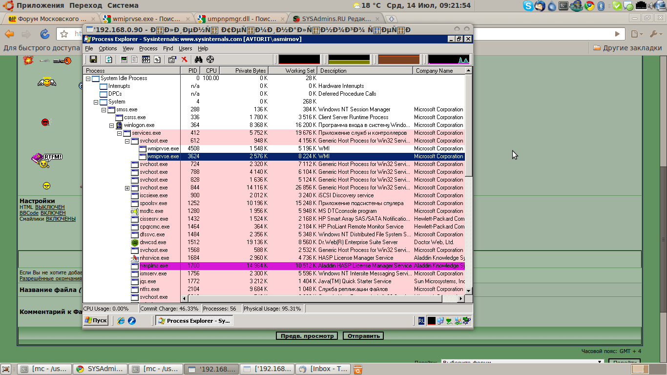Click the Inbox Thunderbird taskbar item
Image resolution: width=667 pixels, height=375 pixels.
pyautogui.click(x=324, y=369)
